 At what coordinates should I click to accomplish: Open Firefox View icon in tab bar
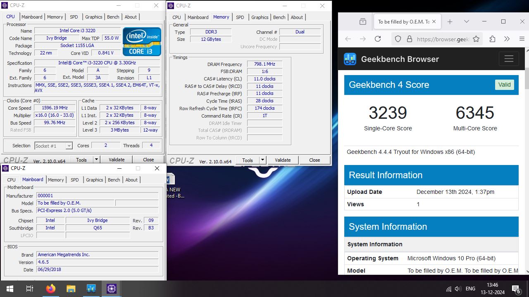click(363, 21)
